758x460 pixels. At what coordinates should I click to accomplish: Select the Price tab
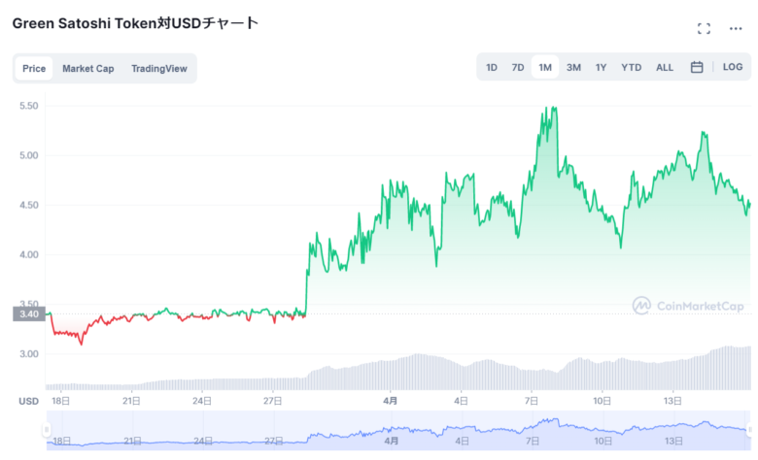tap(34, 69)
